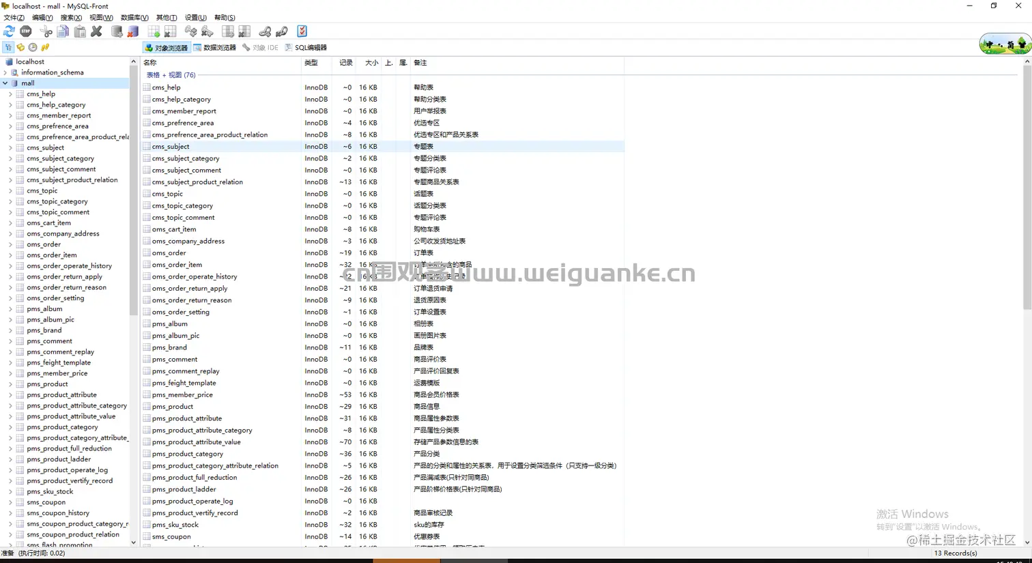Toggle the clock history panel icon
This screenshot has height=563, width=1032.
tap(33, 48)
